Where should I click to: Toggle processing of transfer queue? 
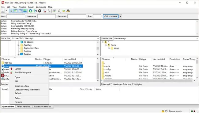click(x=35, y=11)
